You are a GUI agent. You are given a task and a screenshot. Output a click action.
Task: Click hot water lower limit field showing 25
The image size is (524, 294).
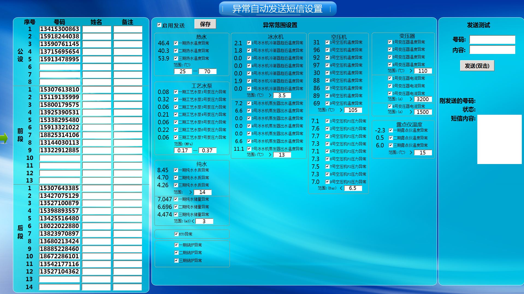tap(183, 71)
